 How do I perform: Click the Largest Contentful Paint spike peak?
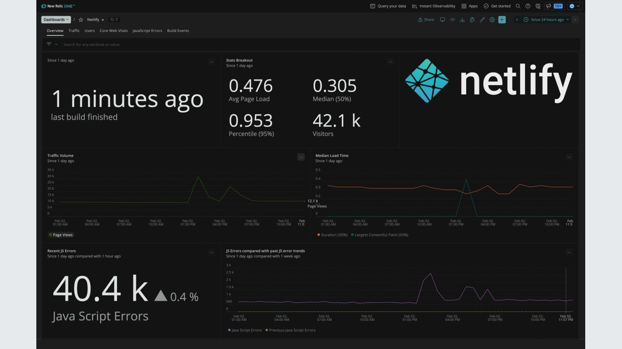pos(466,180)
